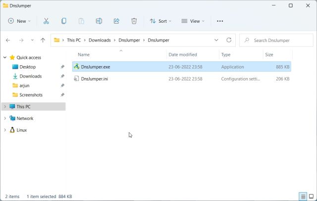
Task: Open the Recent locations dropdown arrow
Action: (x=32, y=40)
